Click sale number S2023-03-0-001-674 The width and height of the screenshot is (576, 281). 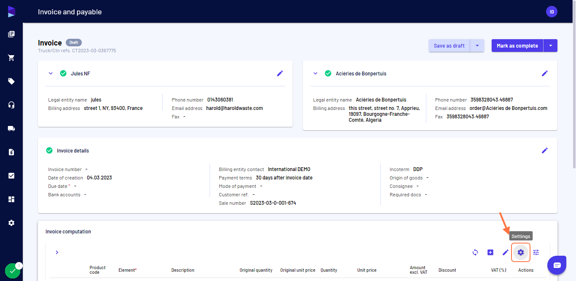(273, 203)
